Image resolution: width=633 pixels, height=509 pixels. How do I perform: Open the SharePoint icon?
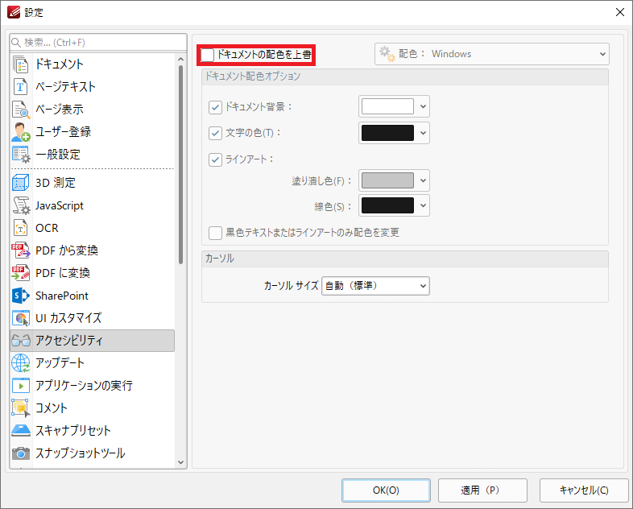pyautogui.click(x=20, y=296)
